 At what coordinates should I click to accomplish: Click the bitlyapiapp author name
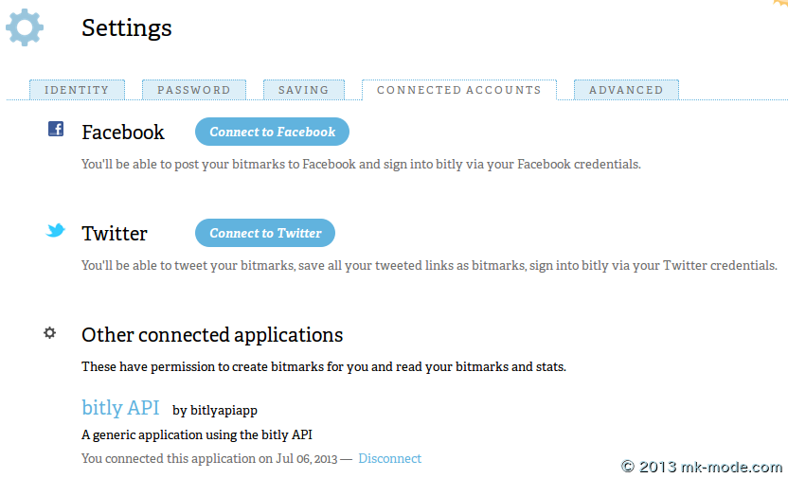click(224, 411)
